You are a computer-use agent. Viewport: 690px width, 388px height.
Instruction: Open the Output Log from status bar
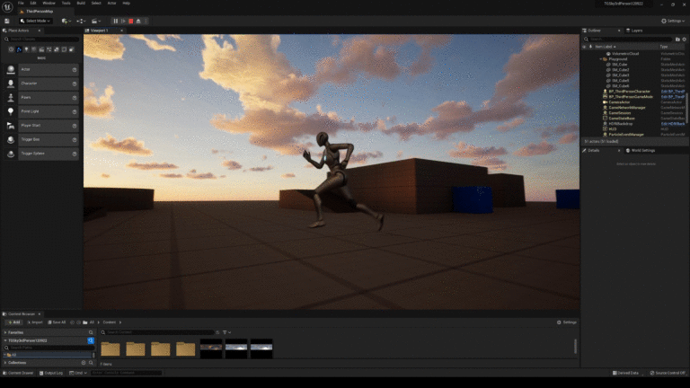(51, 373)
